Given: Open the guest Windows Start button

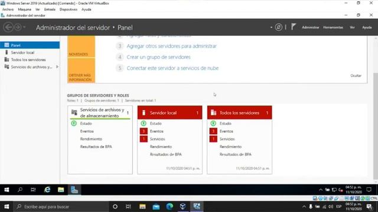Looking at the screenshot, I should (x=6, y=190).
